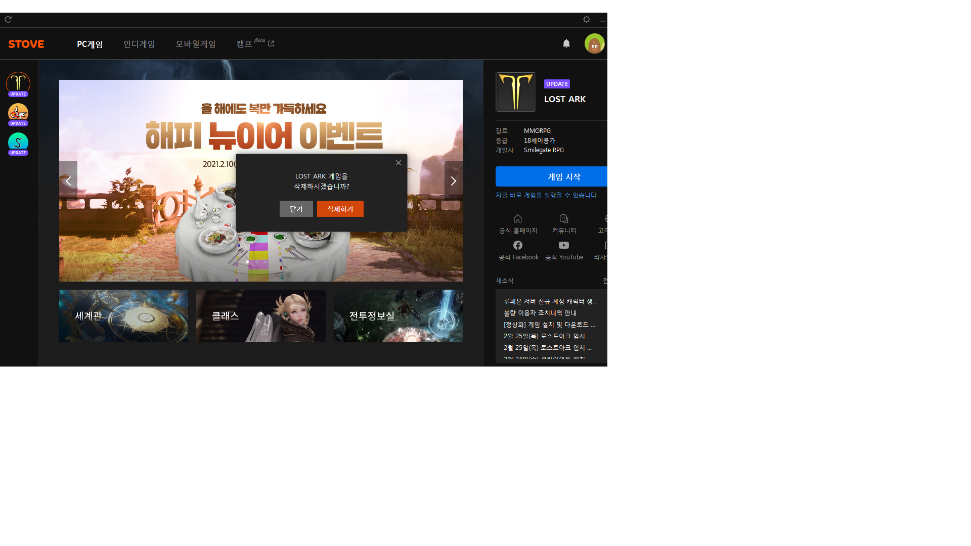The height and width of the screenshot is (546, 971).
Task: Show next banner with right arrow
Action: 454,180
